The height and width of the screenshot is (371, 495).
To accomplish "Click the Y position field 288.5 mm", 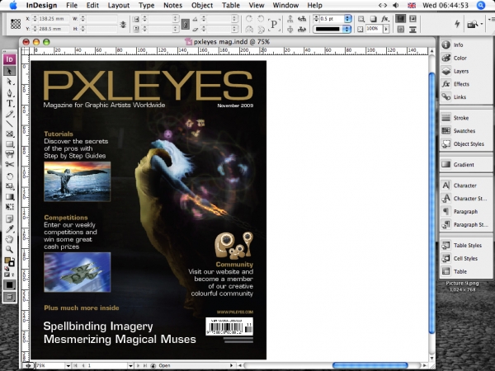I will pos(54,29).
